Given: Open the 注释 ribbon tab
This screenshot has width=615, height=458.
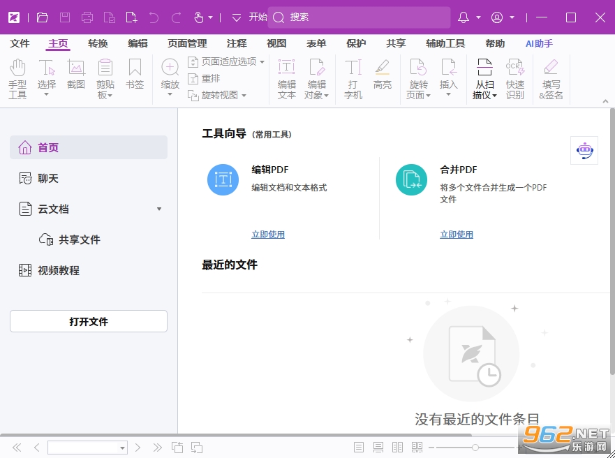Looking at the screenshot, I should click(237, 43).
